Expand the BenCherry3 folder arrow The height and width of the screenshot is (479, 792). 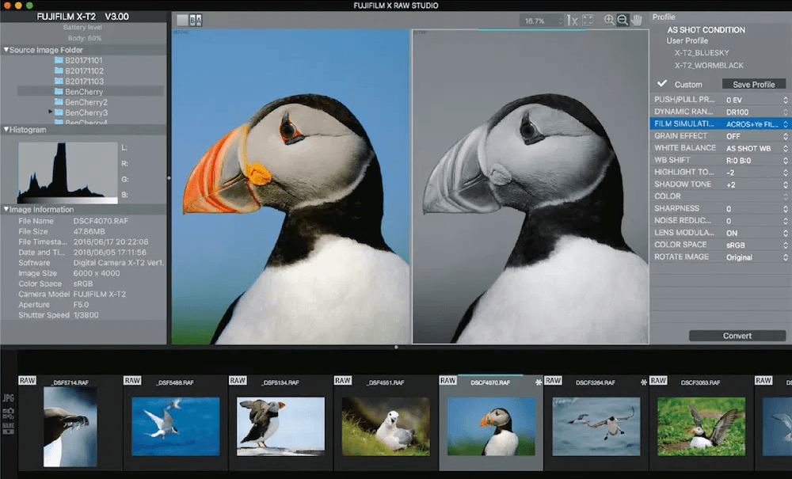pyautogui.click(x=51, y=112)
